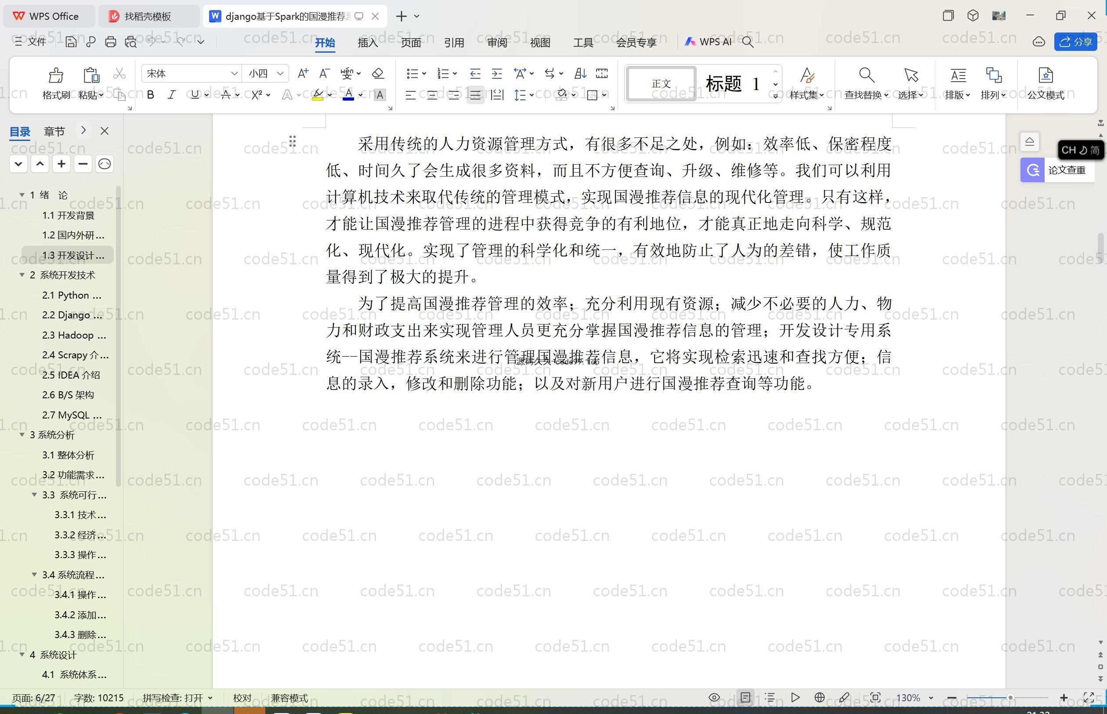
Task: Toggle justify alignment button
Action: (475, 95)
